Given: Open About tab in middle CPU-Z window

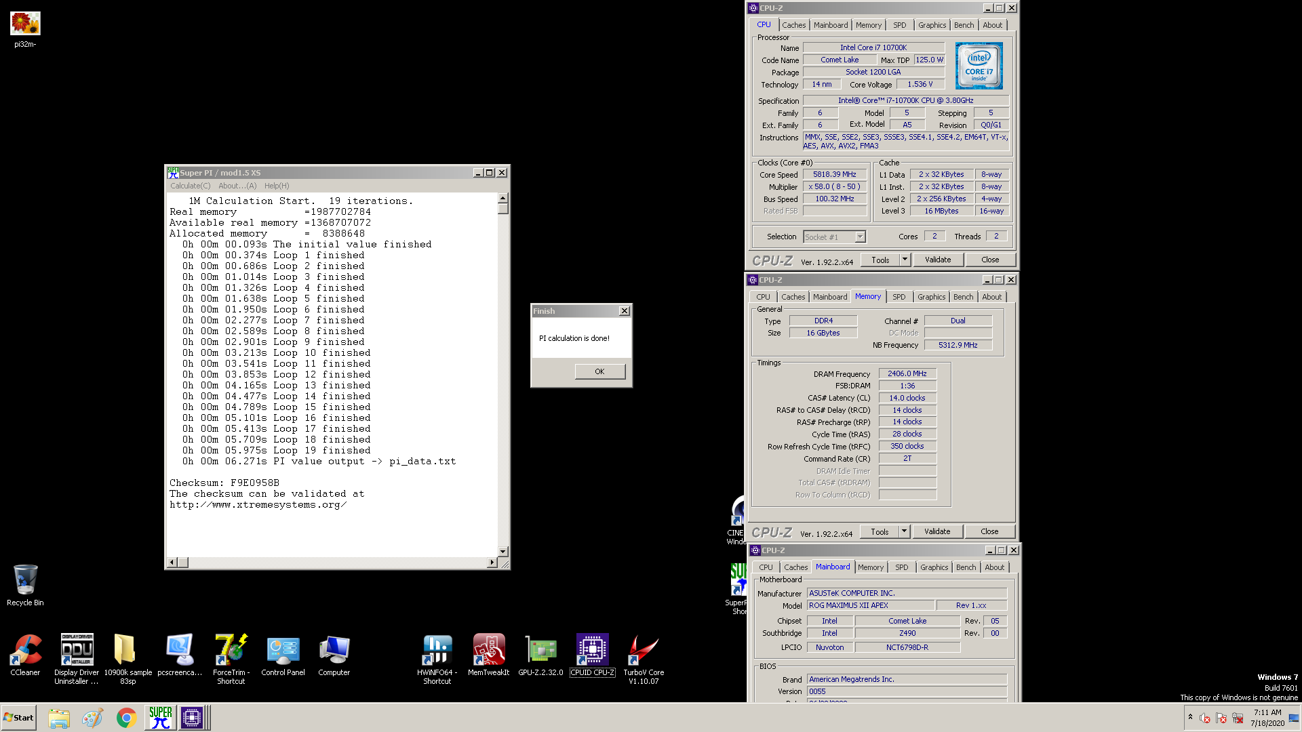Looking at the screenshot, I should (x=991, y=297).
